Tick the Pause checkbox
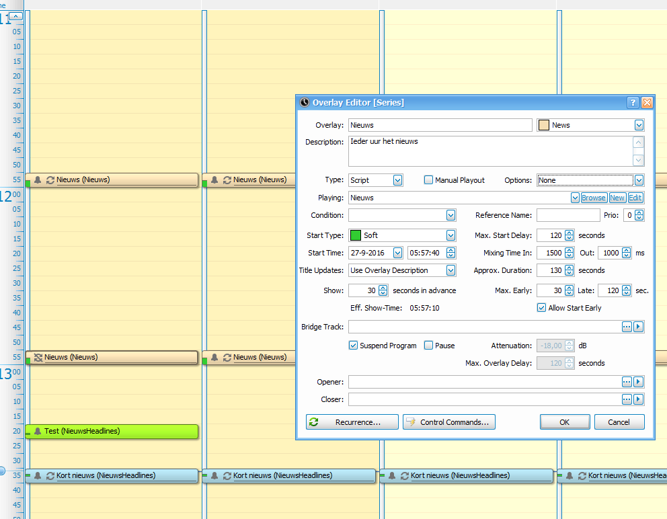 point(428,346)
